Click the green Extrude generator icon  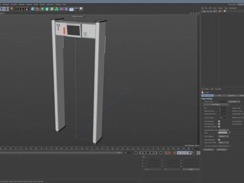click(x=47, y=9)
